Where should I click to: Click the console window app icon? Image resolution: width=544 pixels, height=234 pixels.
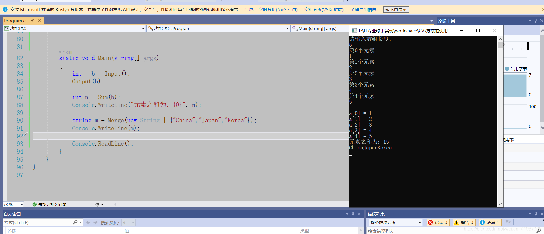coord(354,31)
